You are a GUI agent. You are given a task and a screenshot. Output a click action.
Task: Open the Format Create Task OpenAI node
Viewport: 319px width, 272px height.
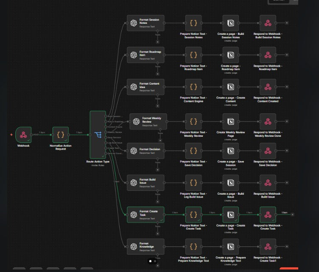click(146, 215)
